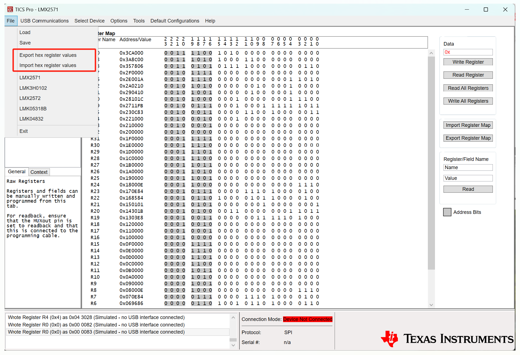This screenshot has height=355, width=520.
Task: Click the Value field under Register/Field Name
Action: [468, 178]
